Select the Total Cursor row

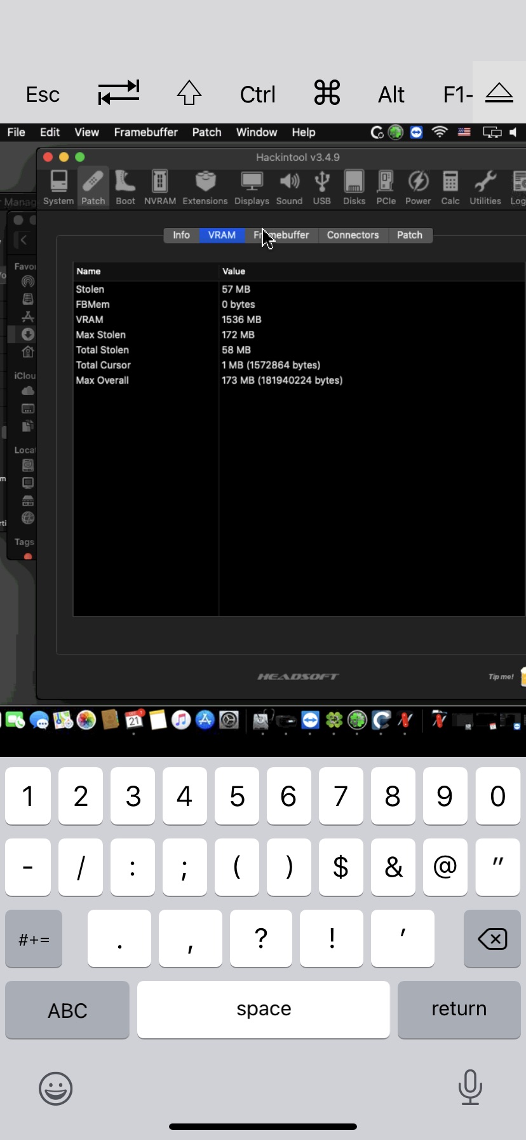pos(299,365)
